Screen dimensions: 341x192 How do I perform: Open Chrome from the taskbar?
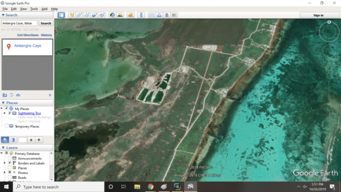pos(150,187)
